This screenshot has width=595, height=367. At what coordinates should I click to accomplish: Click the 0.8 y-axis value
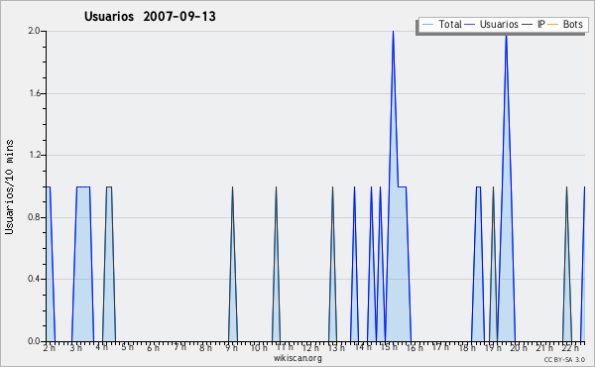[x=34, y=217]
